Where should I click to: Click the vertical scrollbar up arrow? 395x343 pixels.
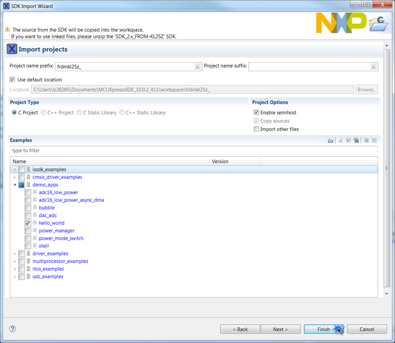387,45
